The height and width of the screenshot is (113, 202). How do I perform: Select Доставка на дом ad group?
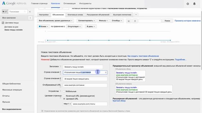click(x=11, y=27)
